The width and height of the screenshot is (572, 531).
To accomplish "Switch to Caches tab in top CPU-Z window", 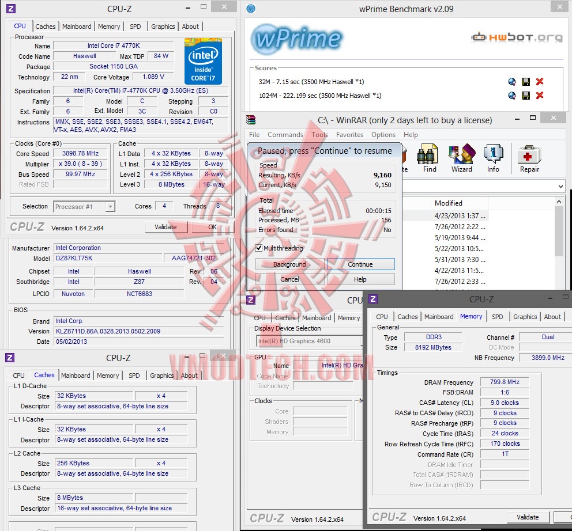I will (45, 26).
